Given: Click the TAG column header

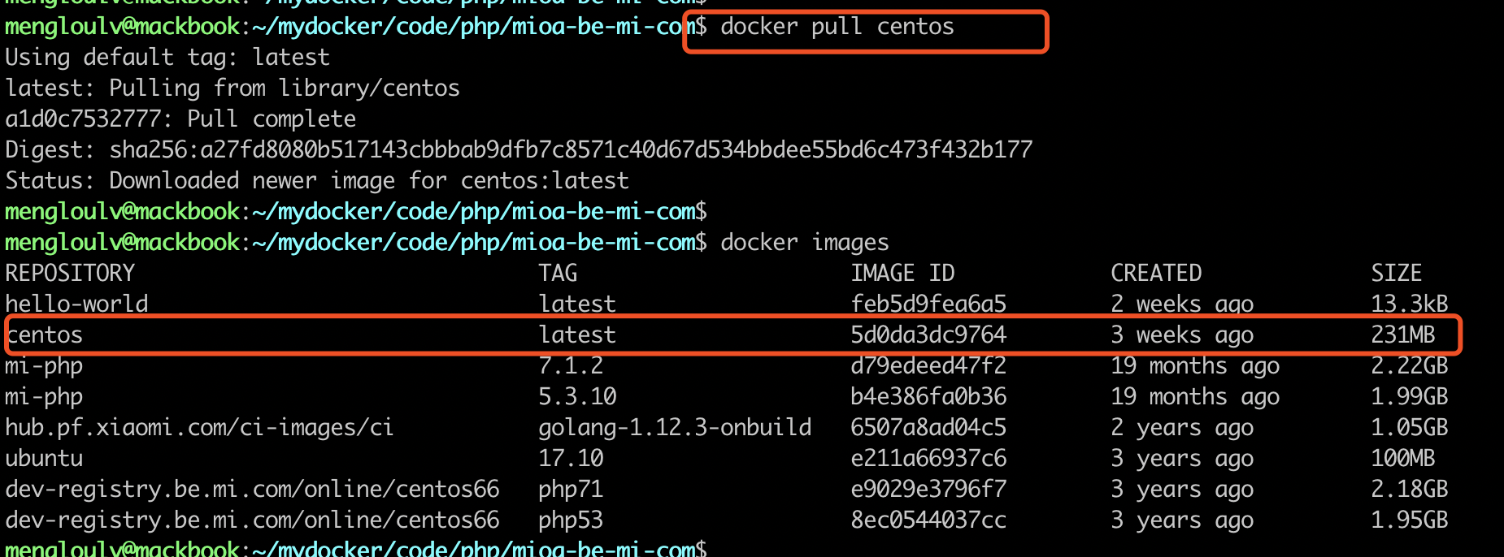Looking at the screenshot, I should tap(558, 274).
